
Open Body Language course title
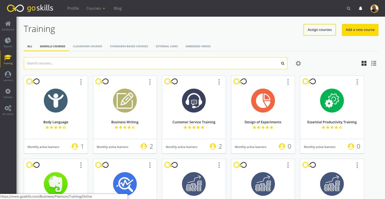coord(56,122)
